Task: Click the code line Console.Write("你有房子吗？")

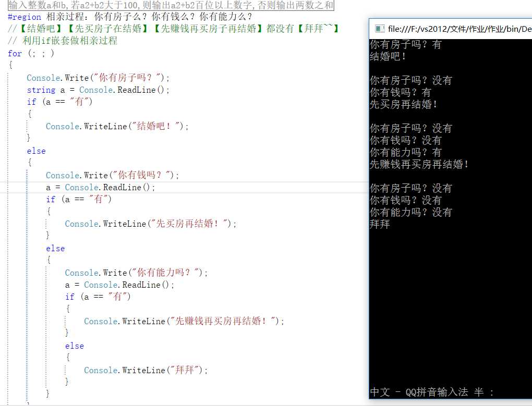Action: pyautogui.click(x=98, y=78)
